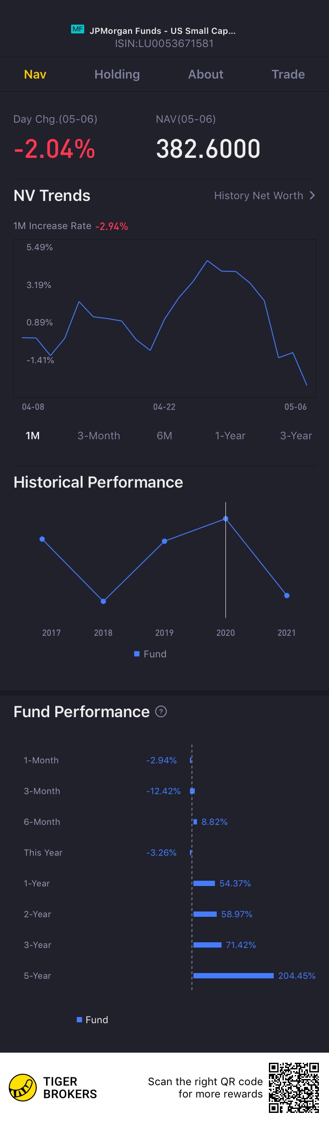Toggle the Fund legend under Fund Performance bars

coord(93,1020)
